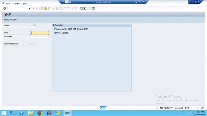
Task: Open Google Chrome from the taskbar
Action: click(x=40, y=113)
